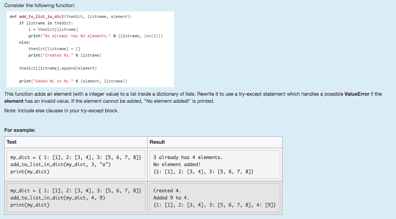The width and height of the screenshot is (396, 219).
Task: Click the thedict[listname].append(element) line
Action: [x=58, y=68]
